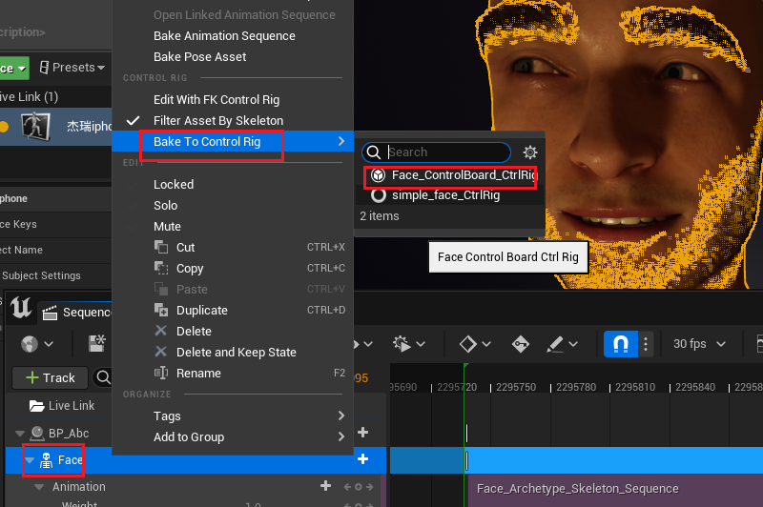
Task: Click the yellow subject status indicator
Action: (4, 127)
